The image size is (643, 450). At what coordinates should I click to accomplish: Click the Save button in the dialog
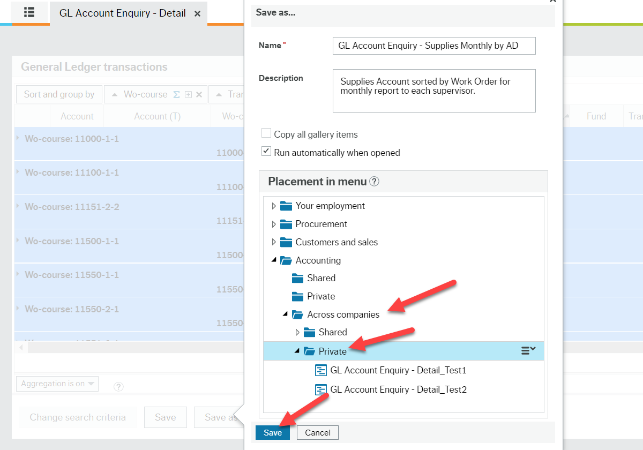pyautogui.click(x=272, y=432)
